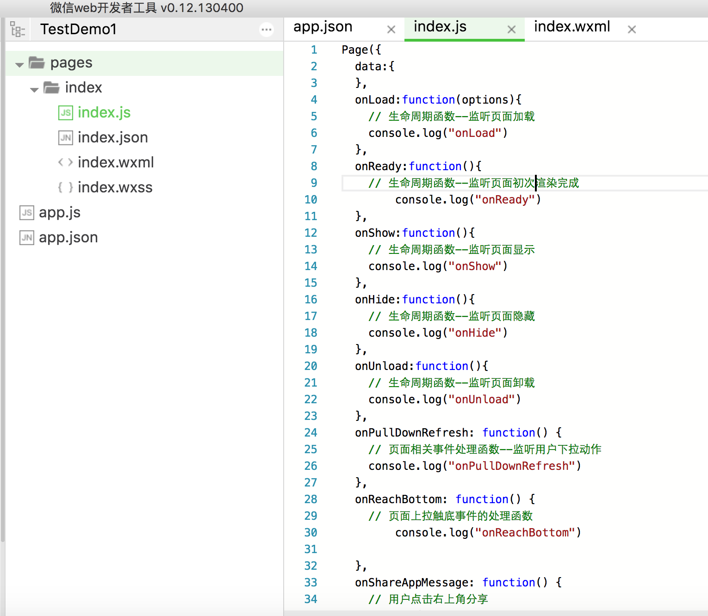Click line number 9 in the gutter
Screen dimensions: 708x616
click(314, 183)
